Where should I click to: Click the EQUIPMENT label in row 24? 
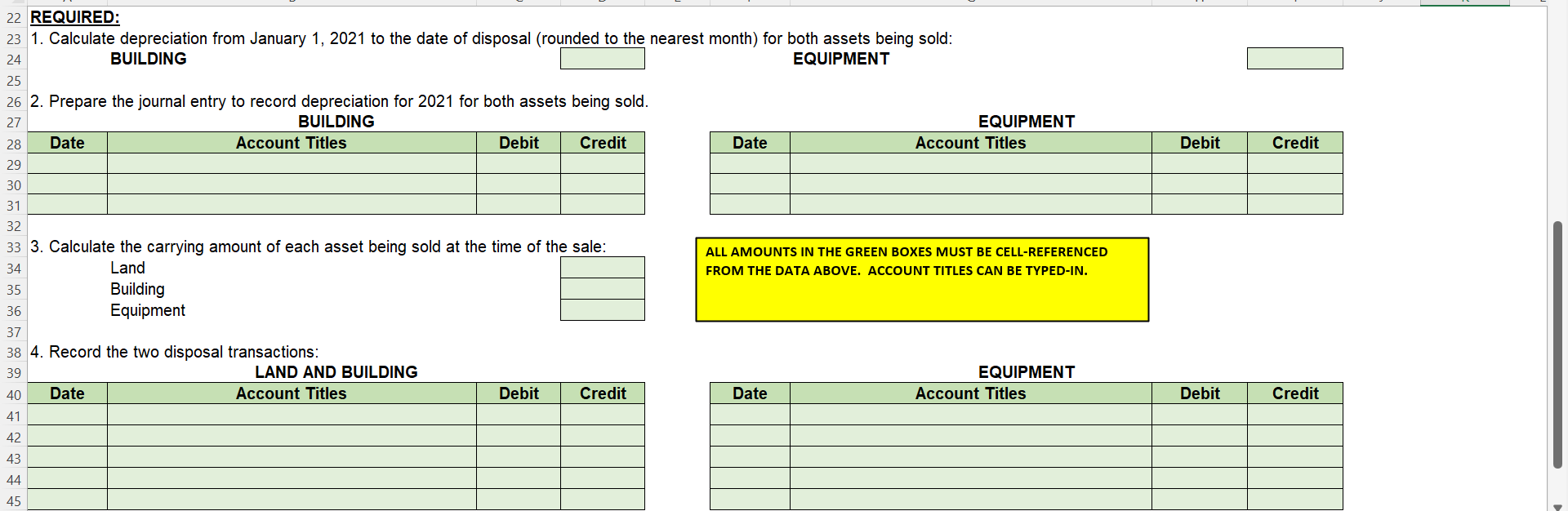pos(841,59)
